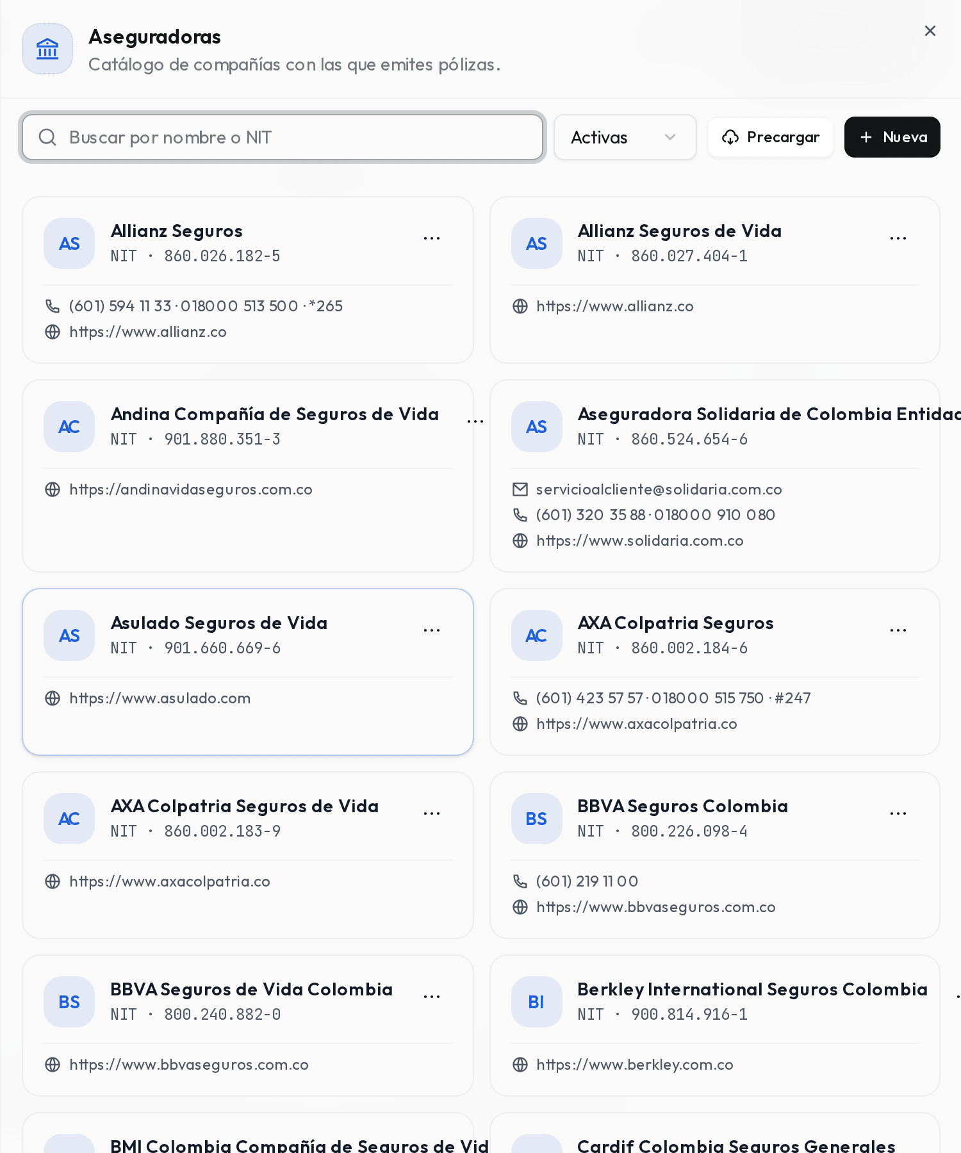The width and height of the screenshot is (961, 1153).
Task: Click AC avatar of AXA Colpatria Seguros de Vida
Action: (x=69, y=819)
